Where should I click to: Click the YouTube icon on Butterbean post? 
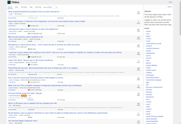pos(29,90)
